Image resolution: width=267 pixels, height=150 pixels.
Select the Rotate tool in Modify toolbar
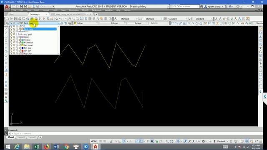(x=260, y=52)
